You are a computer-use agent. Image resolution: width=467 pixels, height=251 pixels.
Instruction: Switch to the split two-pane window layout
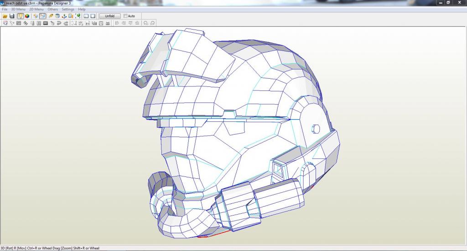click(86, 16)
